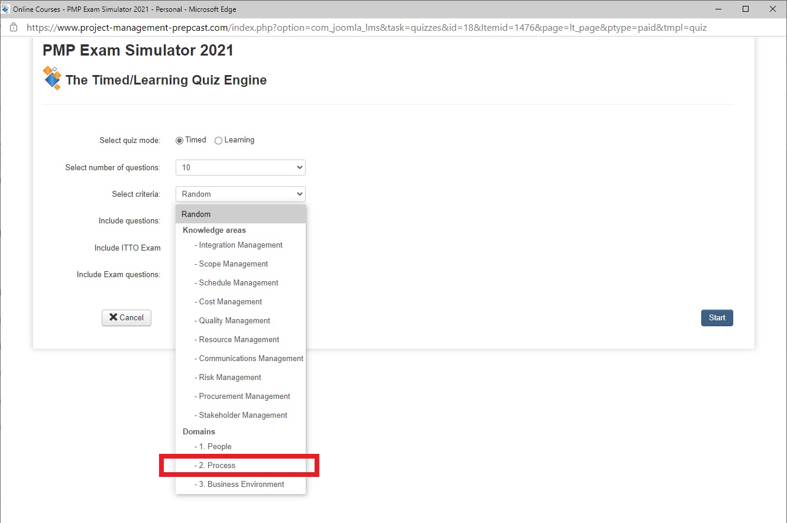This screenshot has width=787, height=523.
Task: Choose Procurement Management from the list
Action: click(x=241, y=397)
